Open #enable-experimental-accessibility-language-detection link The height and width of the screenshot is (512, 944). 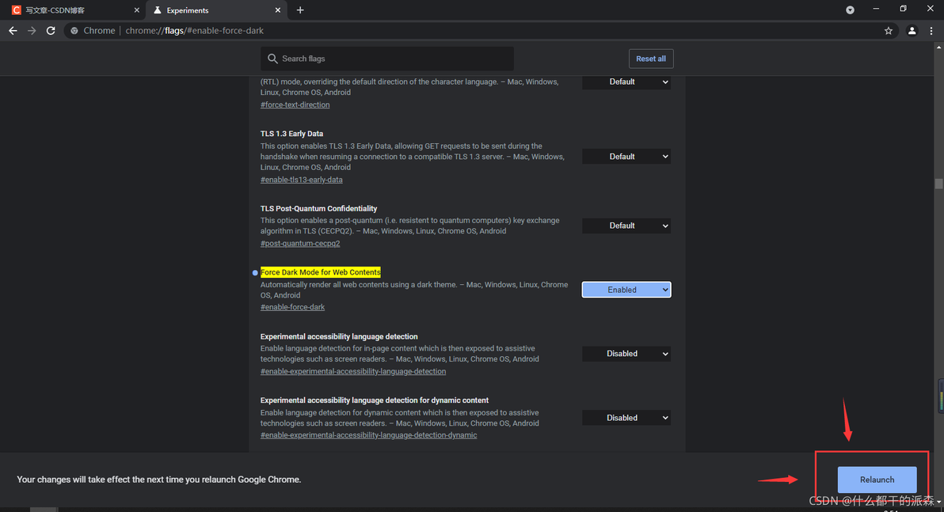tap(352, 371)
